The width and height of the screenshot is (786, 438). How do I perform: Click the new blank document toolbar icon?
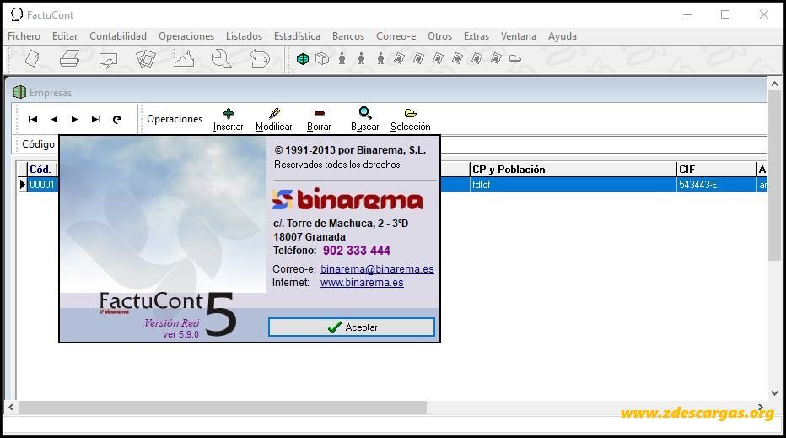click(x=32, y=59)
